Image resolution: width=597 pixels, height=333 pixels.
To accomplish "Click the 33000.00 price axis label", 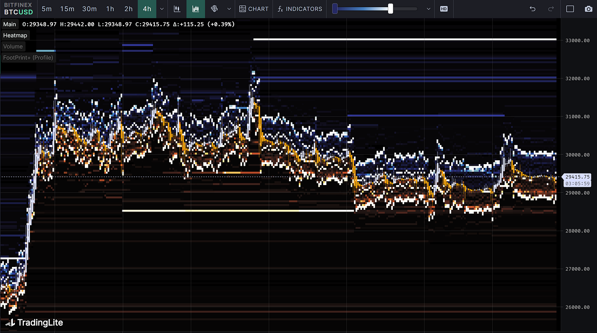I will point(577,41).
